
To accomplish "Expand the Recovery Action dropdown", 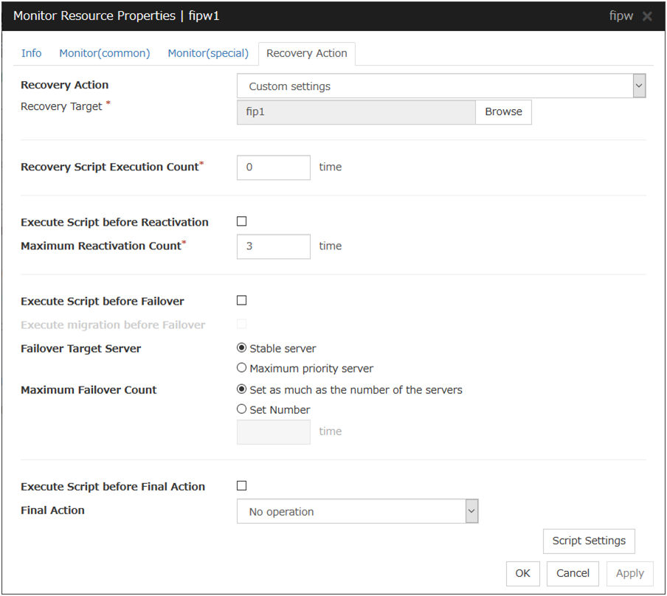I will coord(441,86).
